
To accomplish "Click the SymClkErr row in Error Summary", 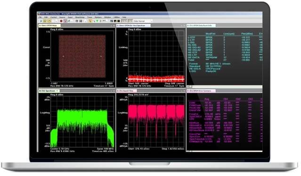I will coord(225,116).
